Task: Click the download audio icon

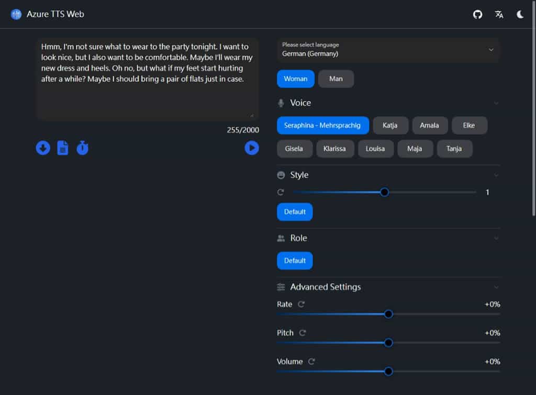Action: (43, 148)
